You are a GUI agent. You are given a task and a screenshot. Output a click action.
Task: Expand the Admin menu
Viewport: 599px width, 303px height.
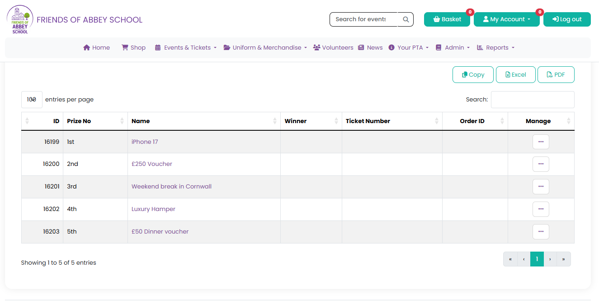(x=453, y=47)
